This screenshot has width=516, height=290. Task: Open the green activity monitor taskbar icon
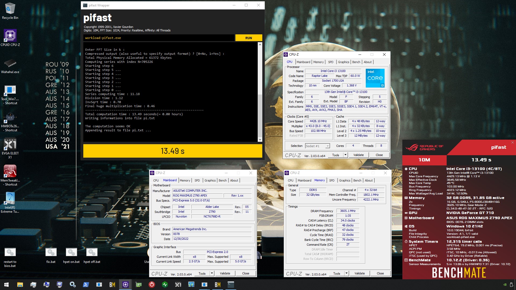click(x=165, y=285)
